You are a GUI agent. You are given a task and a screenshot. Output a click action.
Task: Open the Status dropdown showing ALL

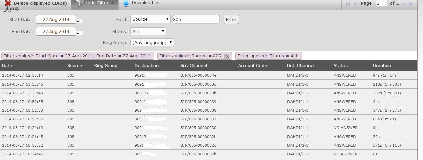[x=148, y=31]
